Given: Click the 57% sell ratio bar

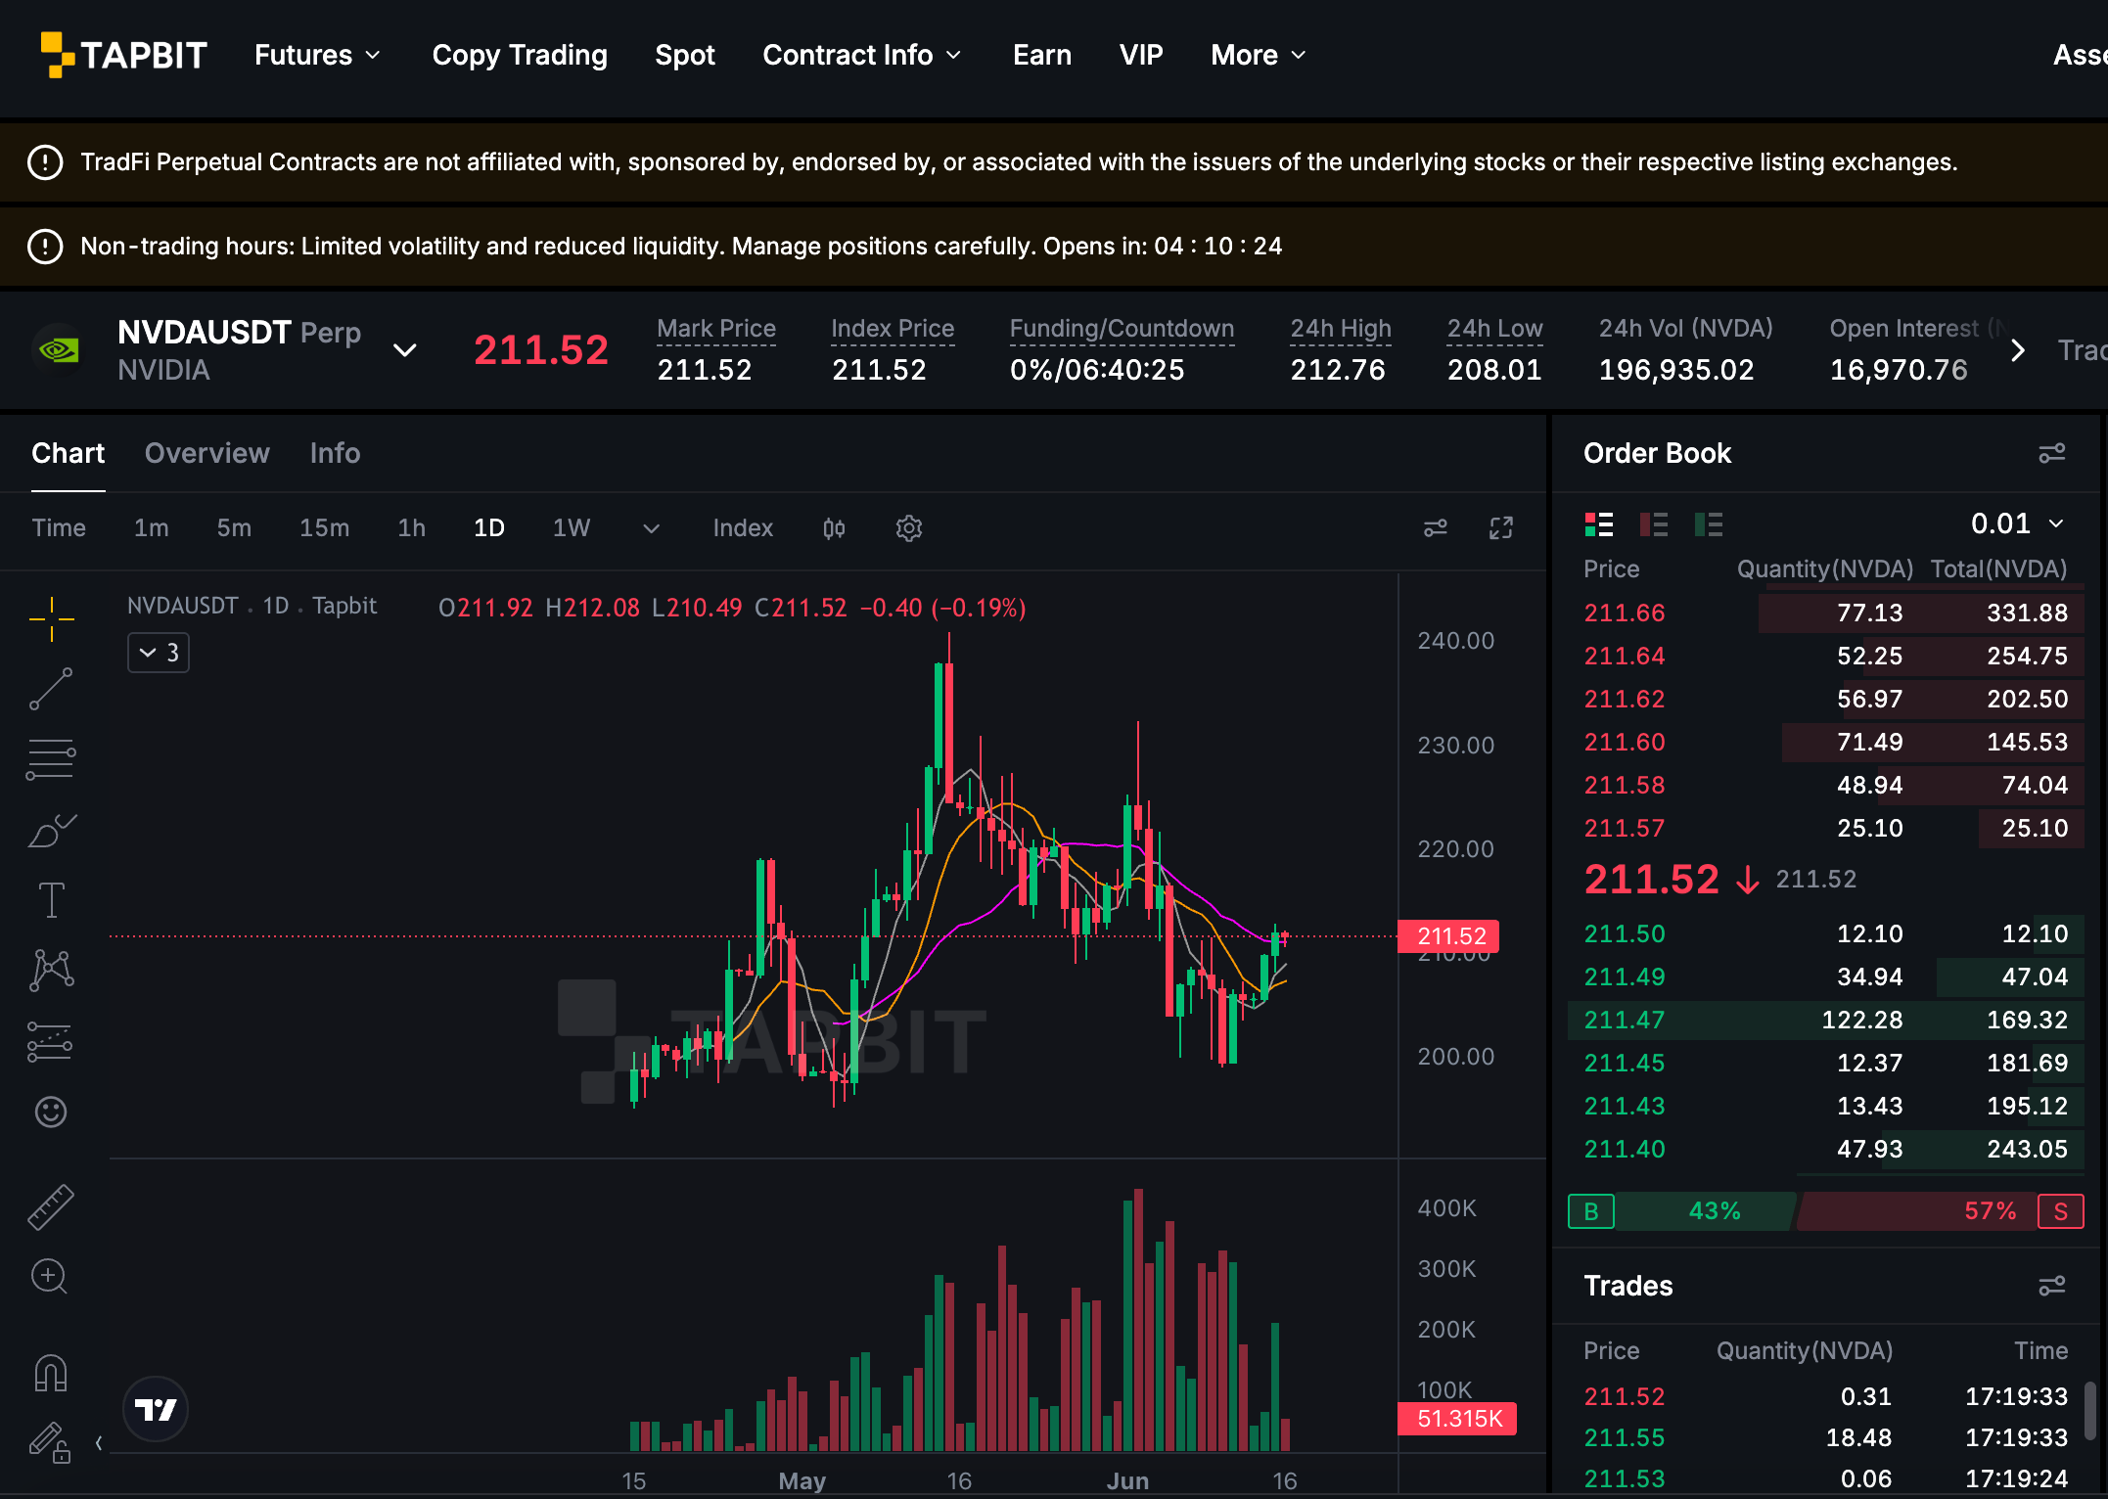Looking at the screenshot, I should pyautogui.click(x=1916, y=1211).
